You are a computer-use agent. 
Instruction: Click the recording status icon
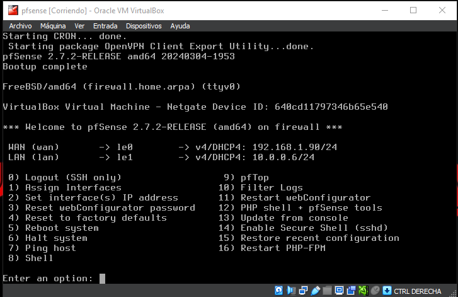click(351, 291)
